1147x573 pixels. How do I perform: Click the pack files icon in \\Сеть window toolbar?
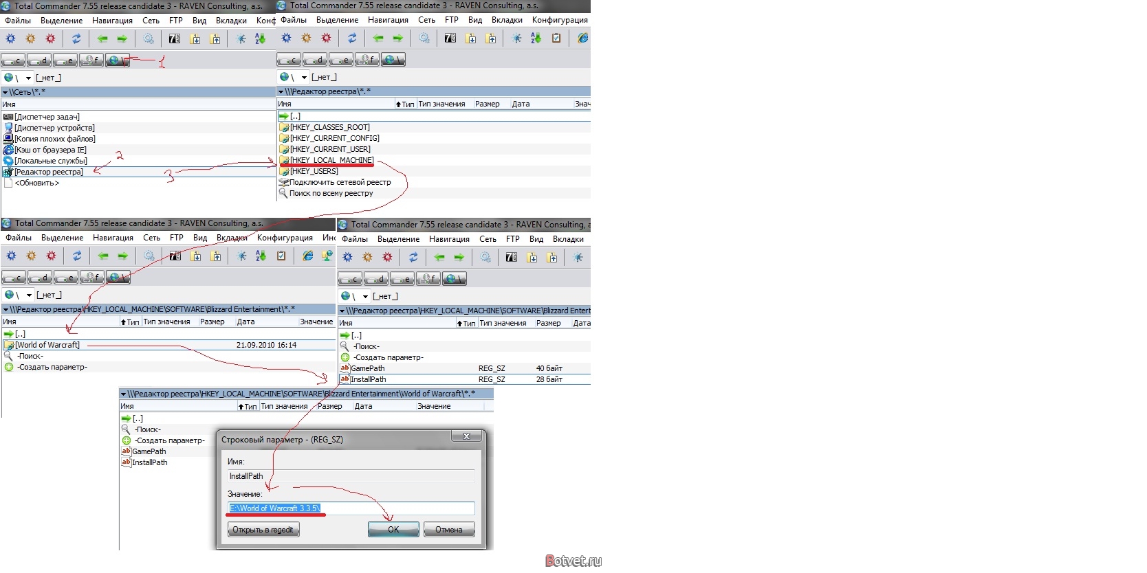(195, 38)
